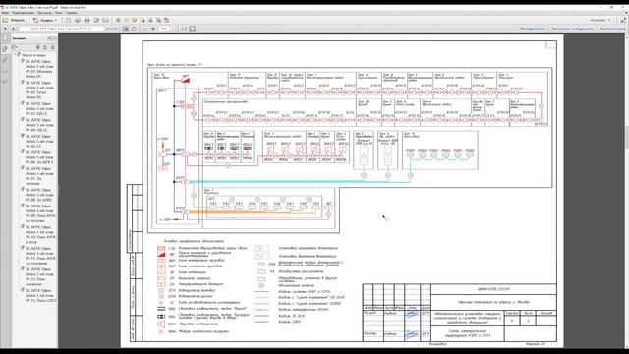629x354 pixels.
Task: Open the Просмотр menu
Action: [x=44, y=13]
